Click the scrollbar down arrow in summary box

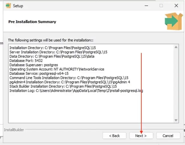pyautogui.click(x=176, y=120)
